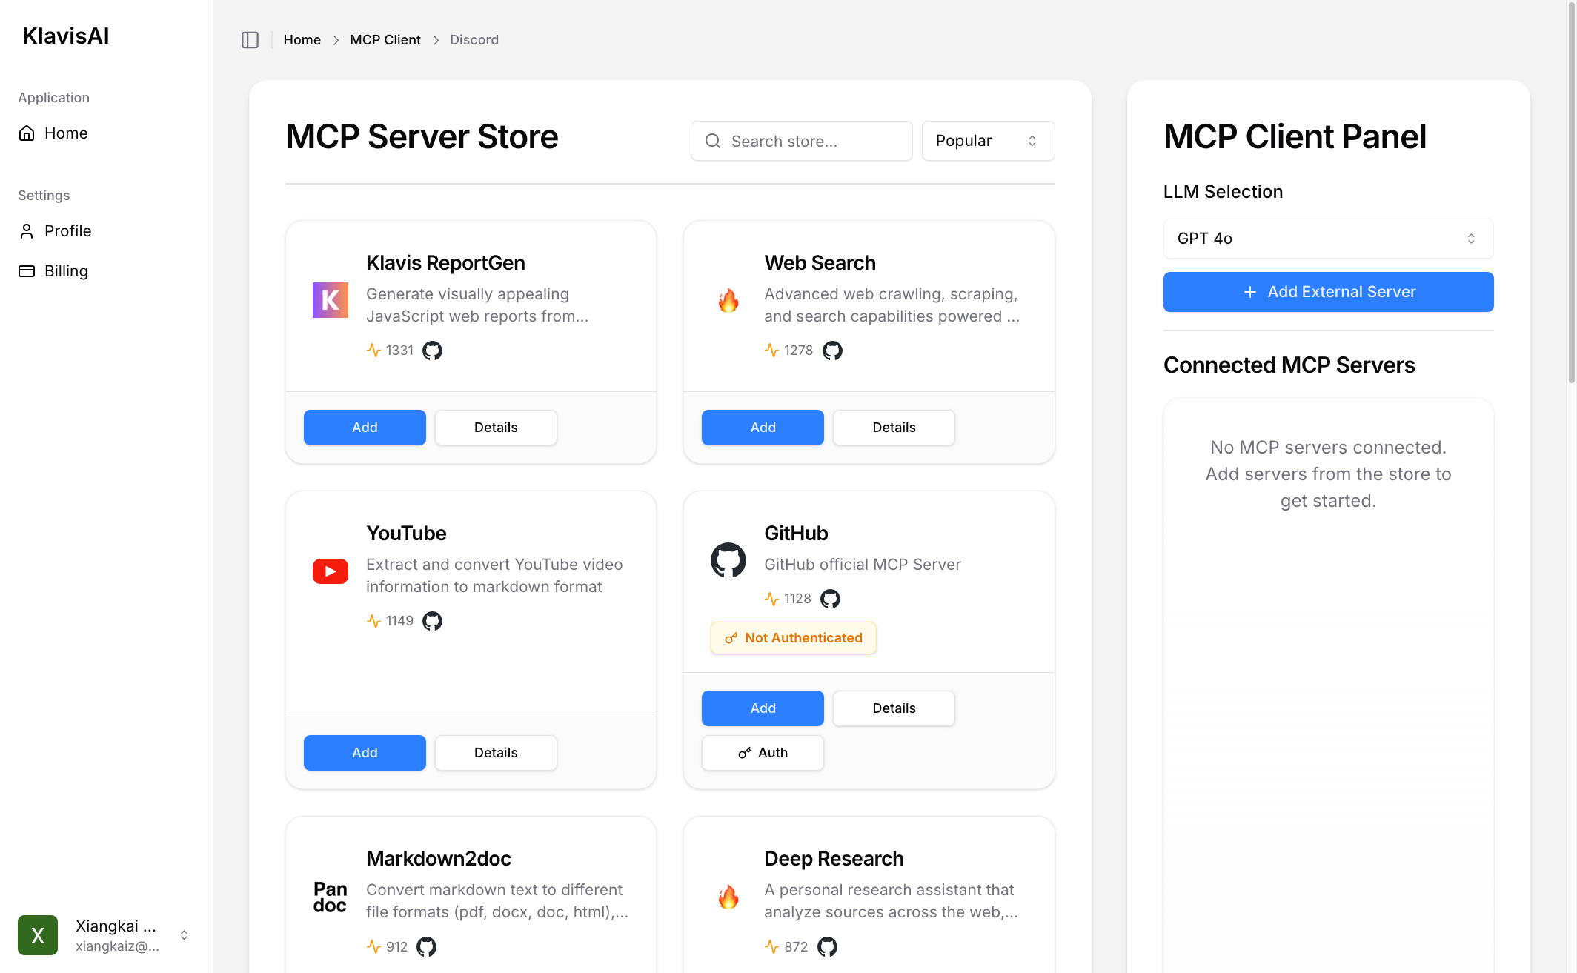This screenshot has width=1577, height=973.
Task: Expand the GPT 4o LLM selector
Action: [x=1327, y=239]
